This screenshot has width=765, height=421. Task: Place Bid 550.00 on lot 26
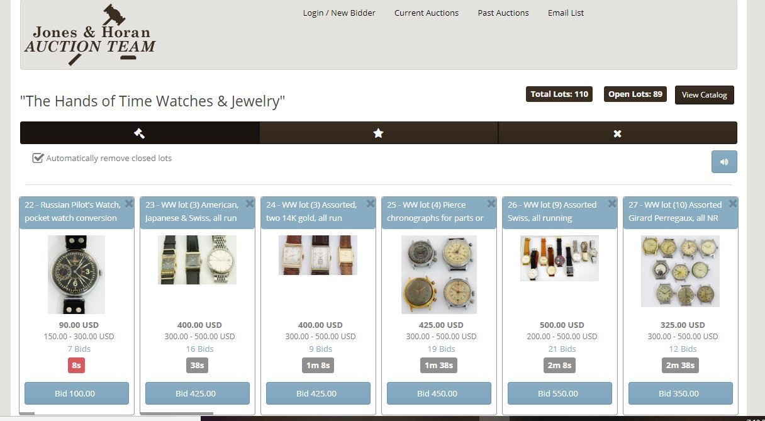tap(560, 393)
